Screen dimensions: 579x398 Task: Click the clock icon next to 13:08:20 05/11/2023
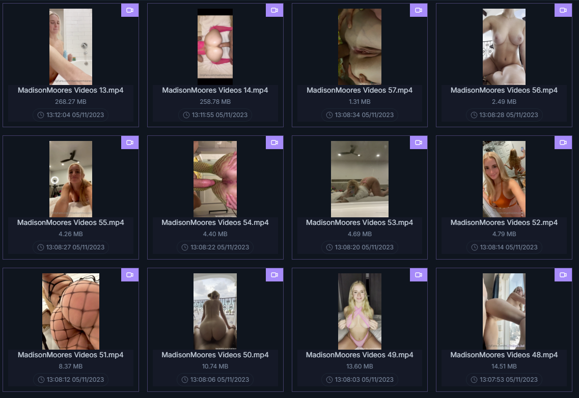coord(330,247)
